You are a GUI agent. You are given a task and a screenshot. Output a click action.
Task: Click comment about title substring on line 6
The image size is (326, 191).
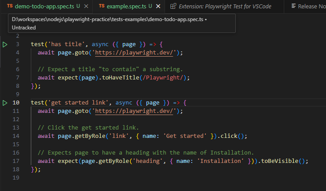110,69
